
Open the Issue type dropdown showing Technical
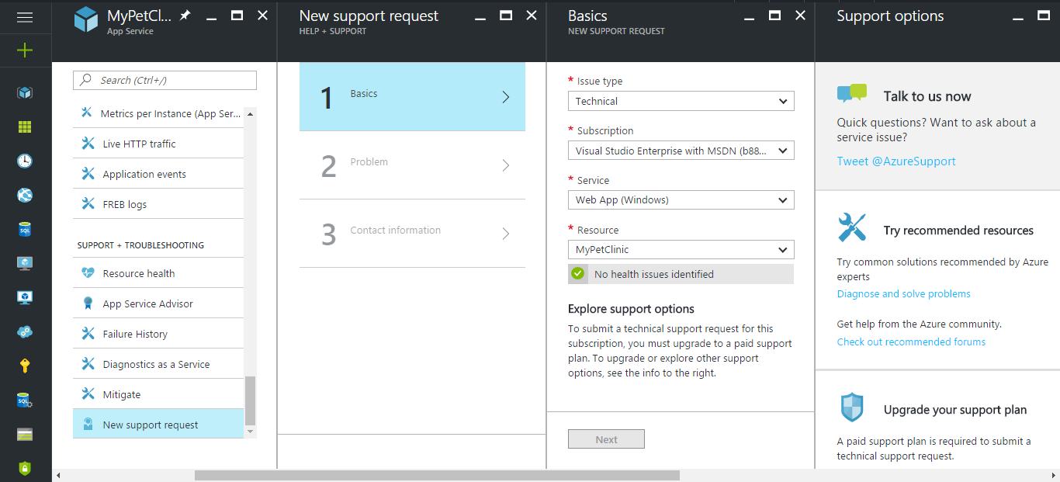tap(681, 101)
